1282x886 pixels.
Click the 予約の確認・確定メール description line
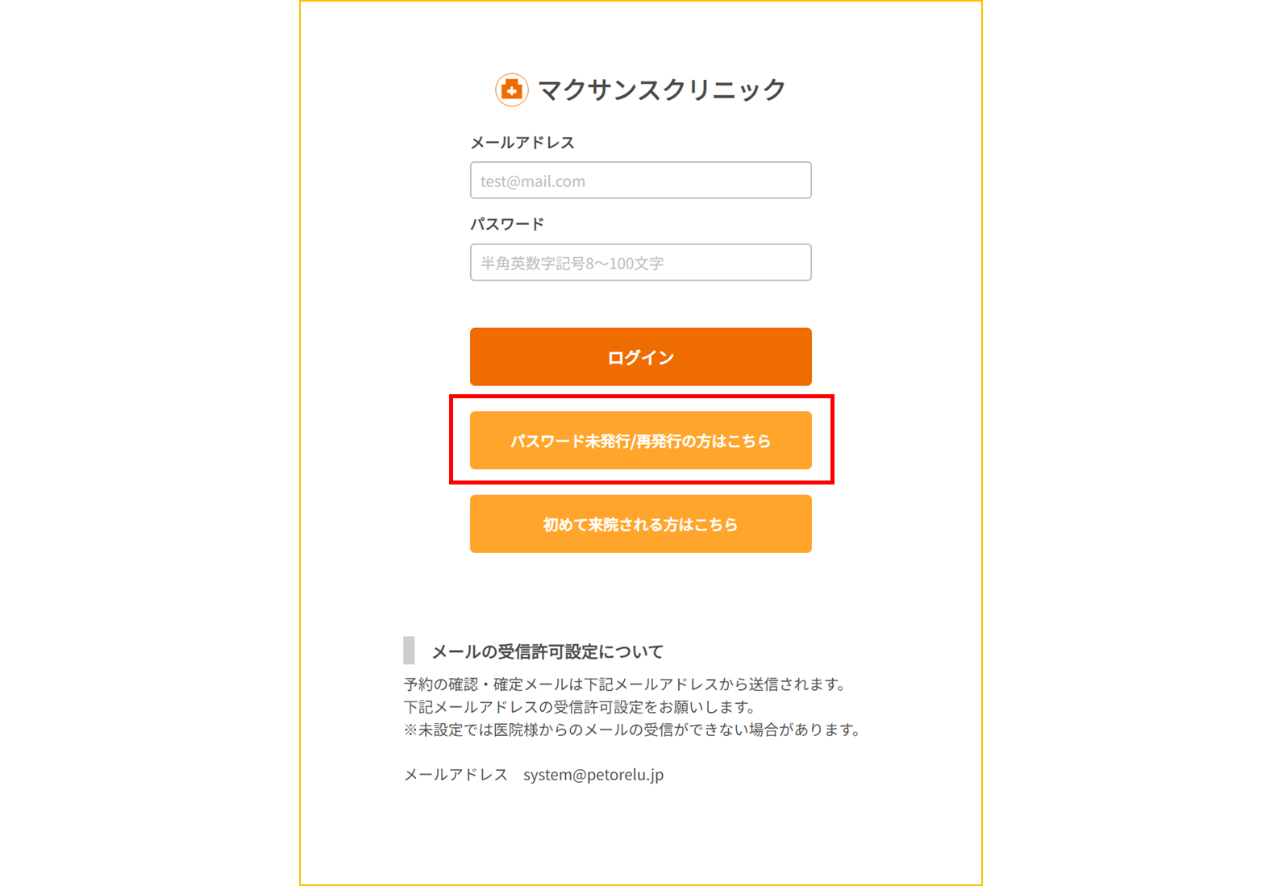click(626, 684)
